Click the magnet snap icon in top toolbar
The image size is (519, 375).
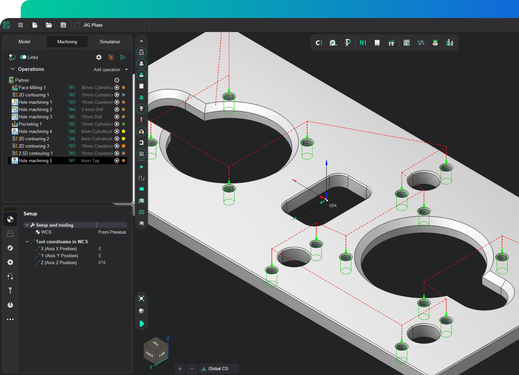(x=319, y=43)
